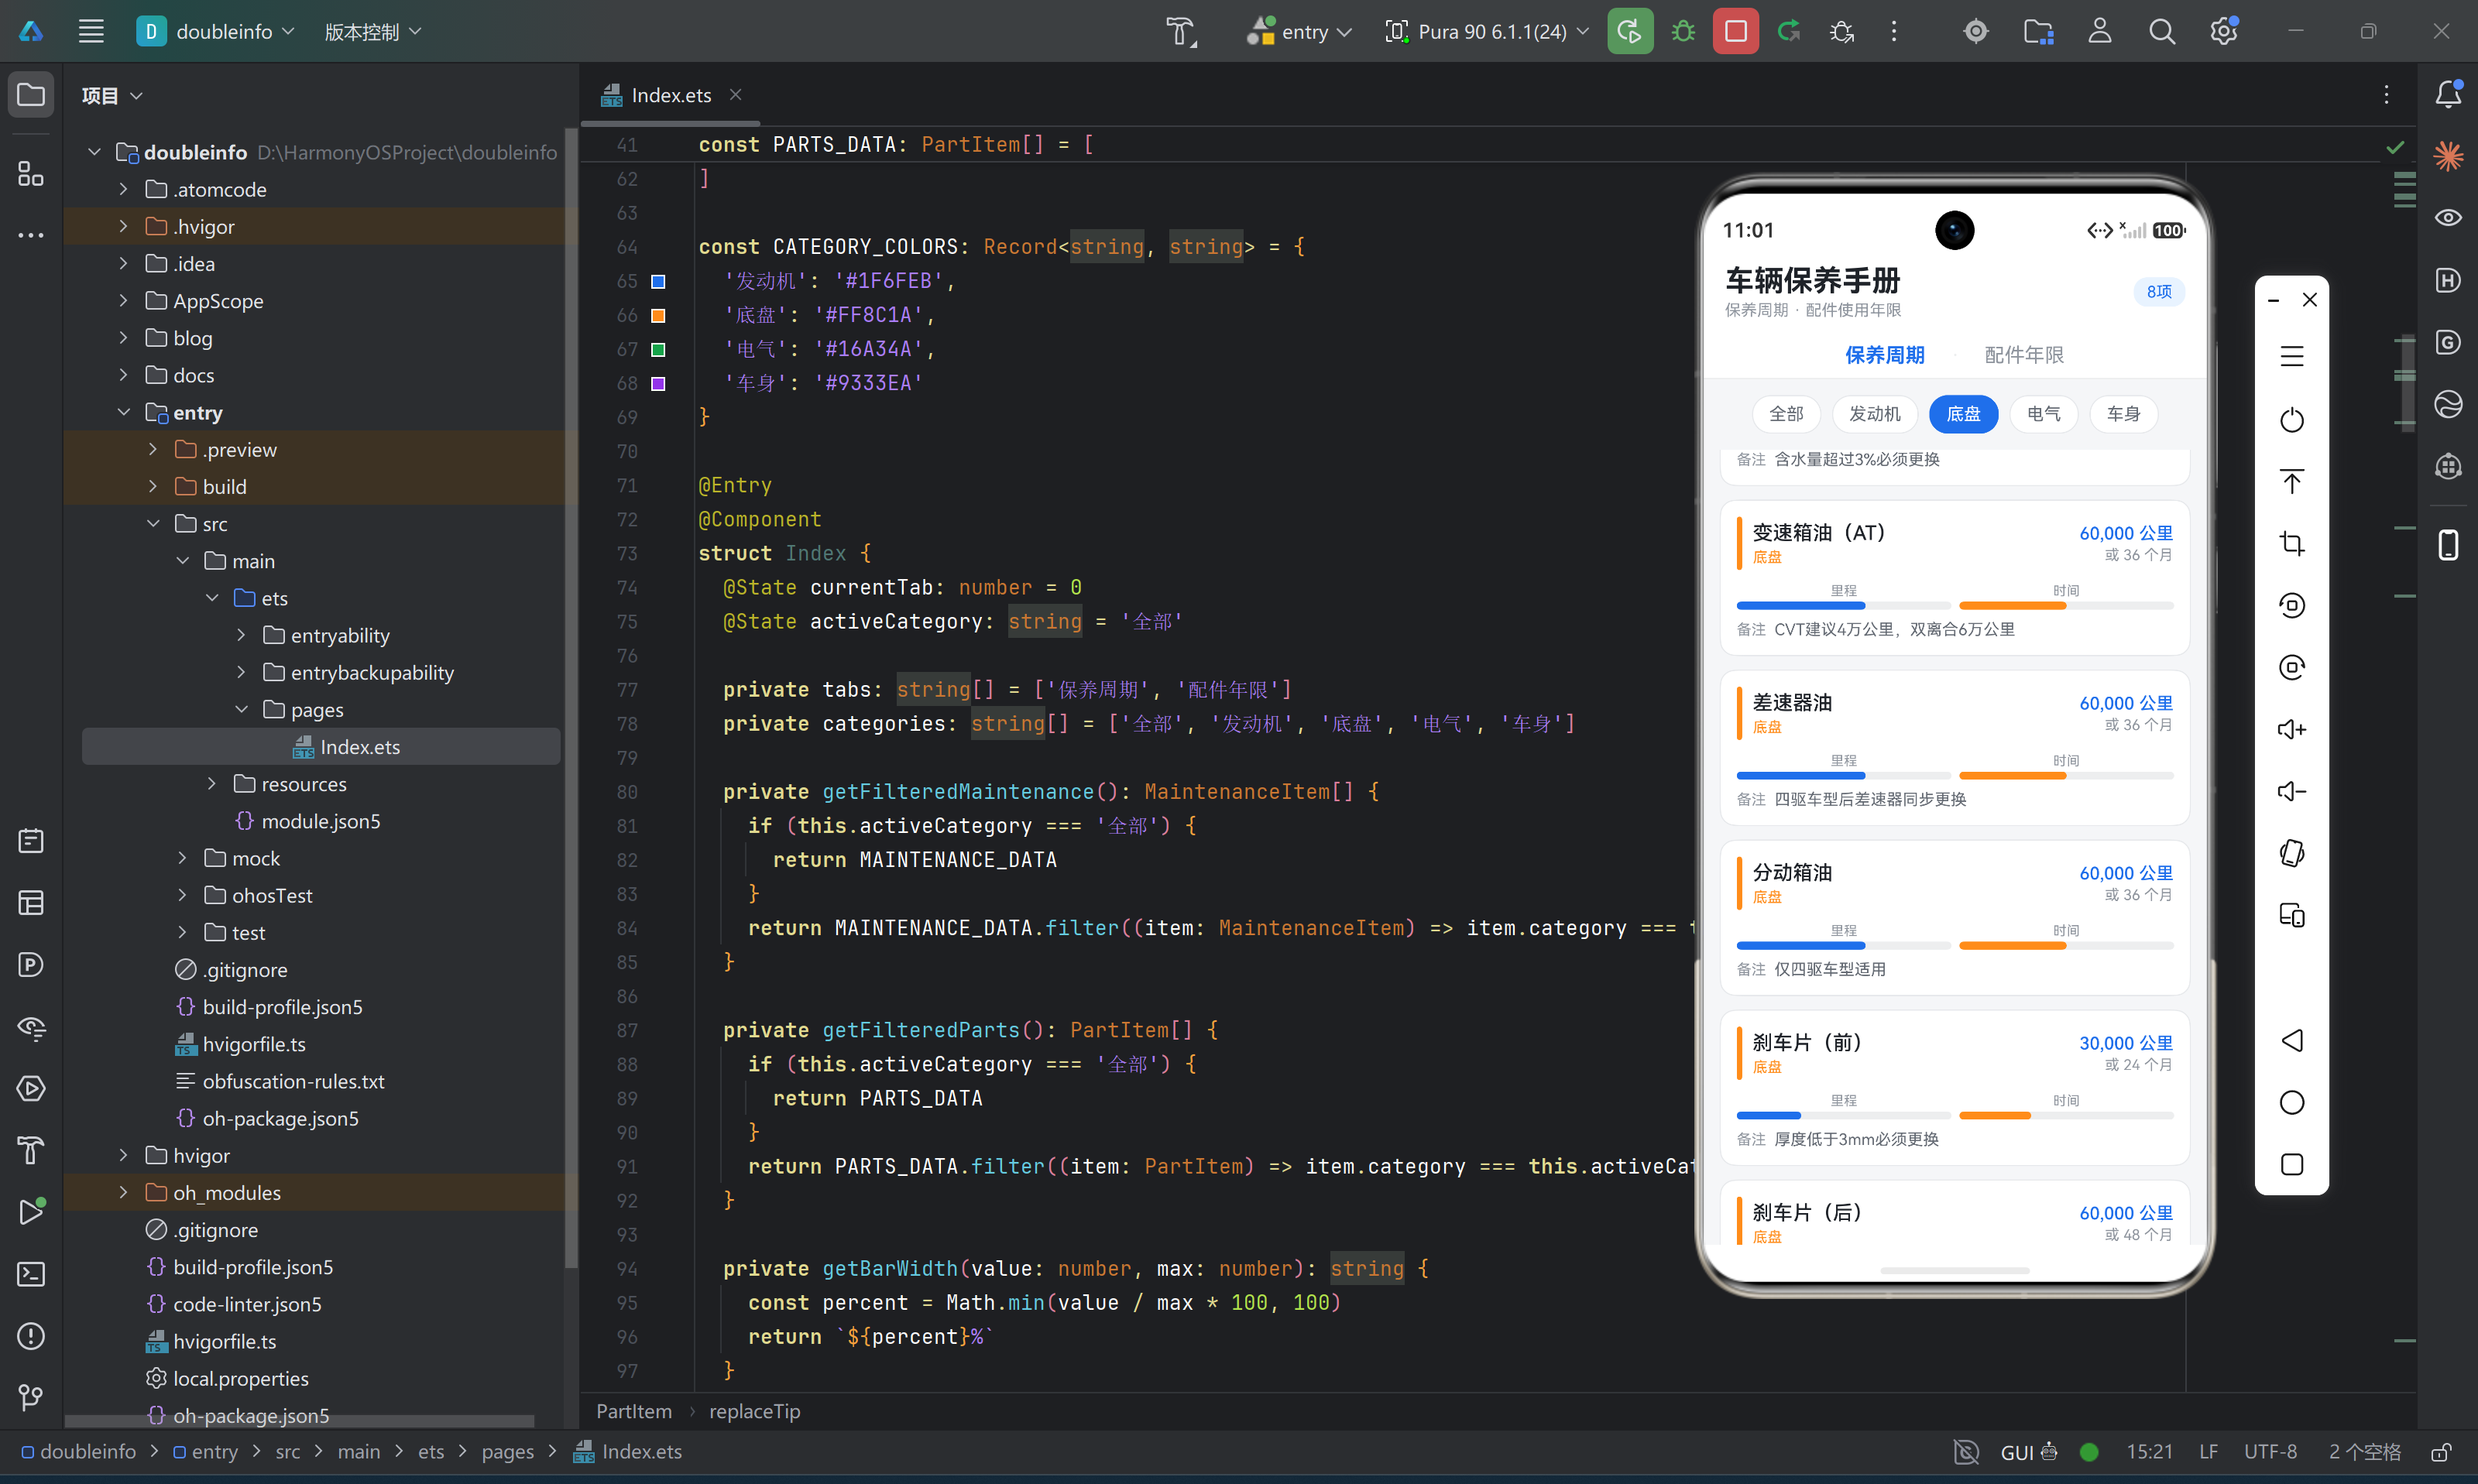Open the Git version control icon in left sidebar
The width and height of the screenshot is (2478, 1484).
[31, 1396]
